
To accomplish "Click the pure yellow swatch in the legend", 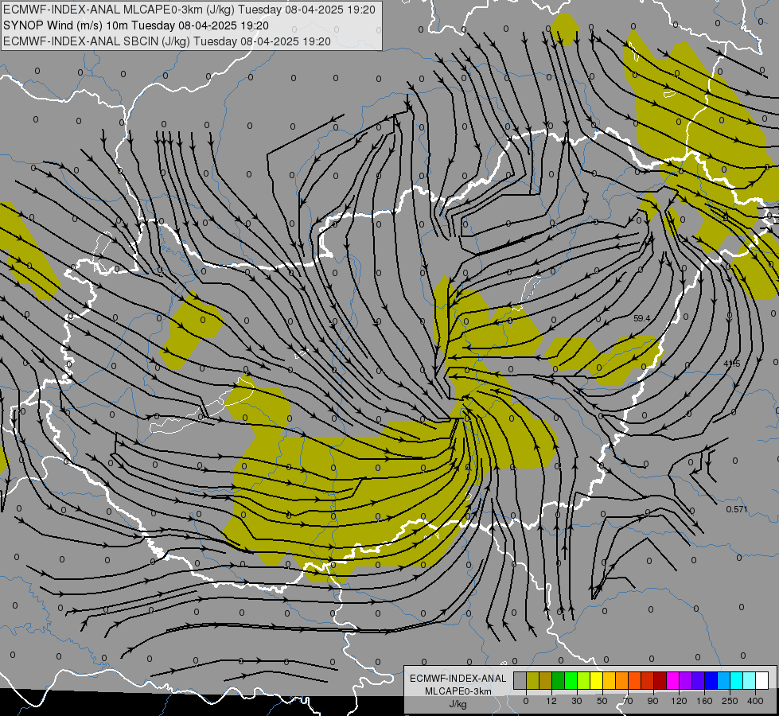I will pos(596,680).
